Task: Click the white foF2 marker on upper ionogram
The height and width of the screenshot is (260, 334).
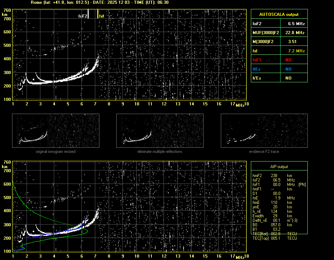Action: click(x=88, y=14)
